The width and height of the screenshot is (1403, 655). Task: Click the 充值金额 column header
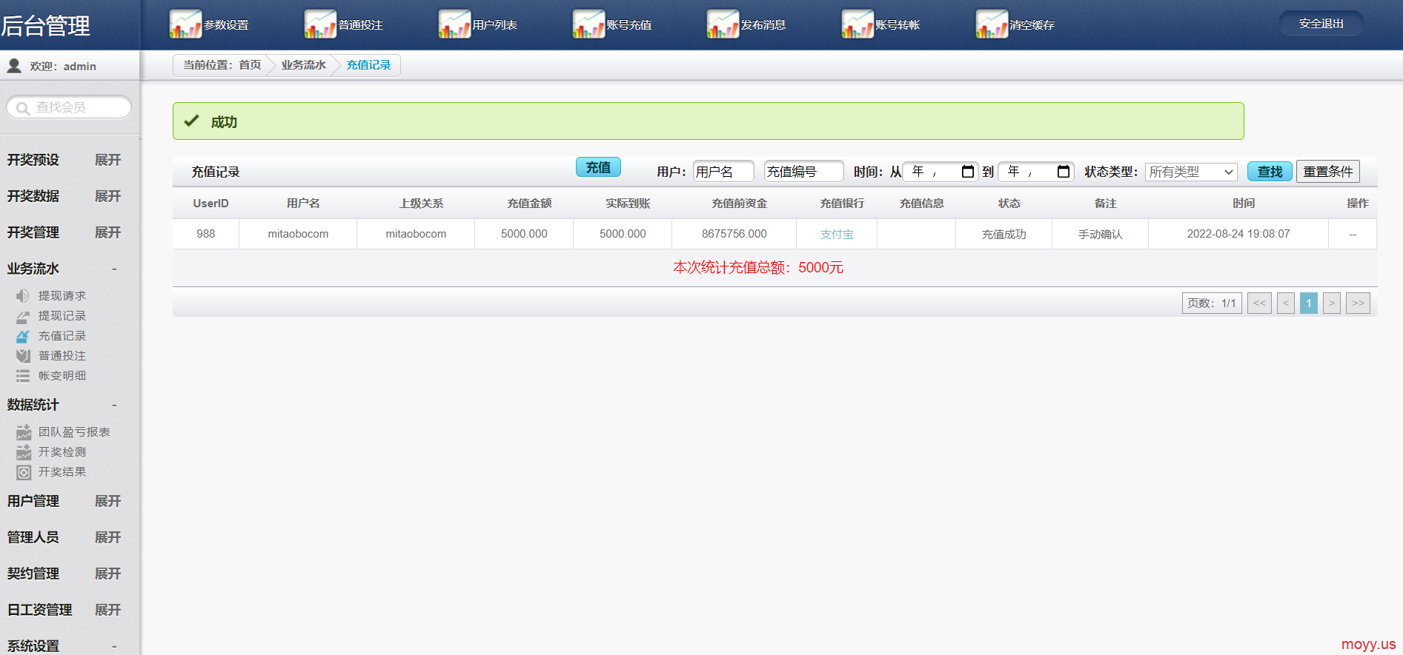pyautogui.click(x=529, y=204)
